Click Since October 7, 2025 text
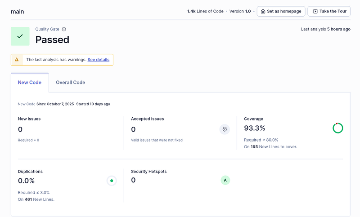 (x=55, y=104)
